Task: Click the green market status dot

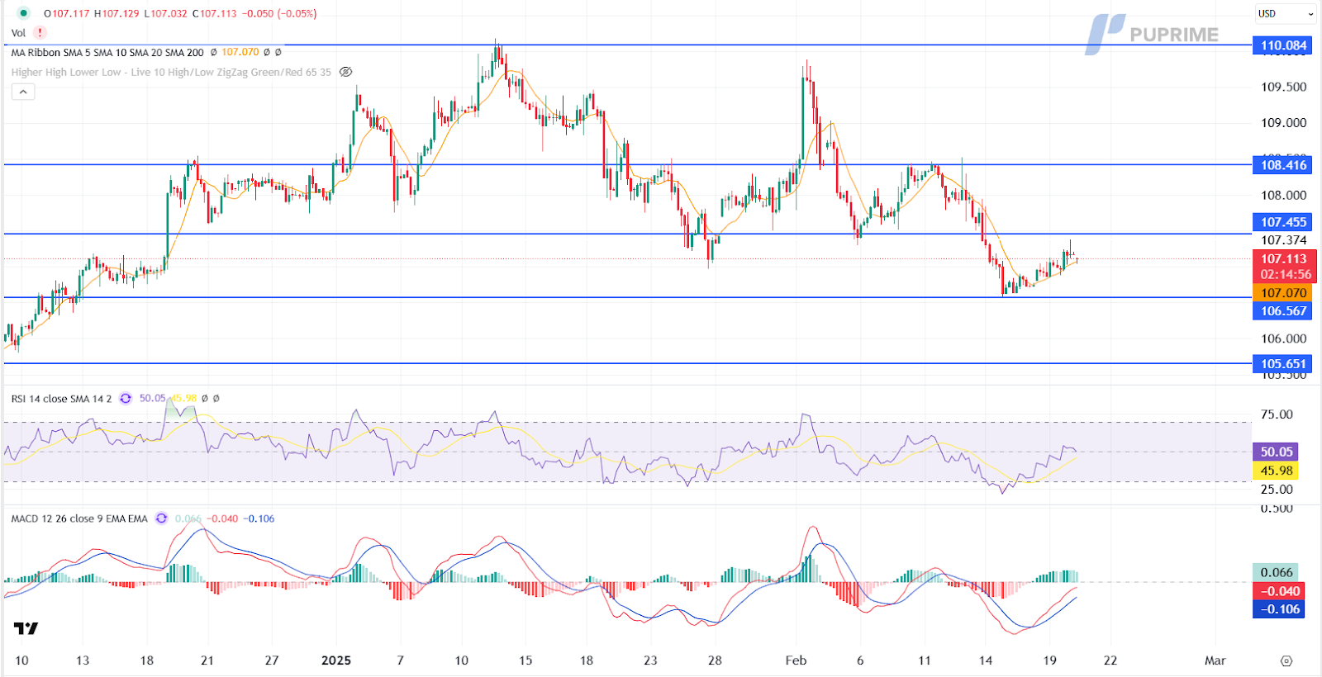Action: 23,13
